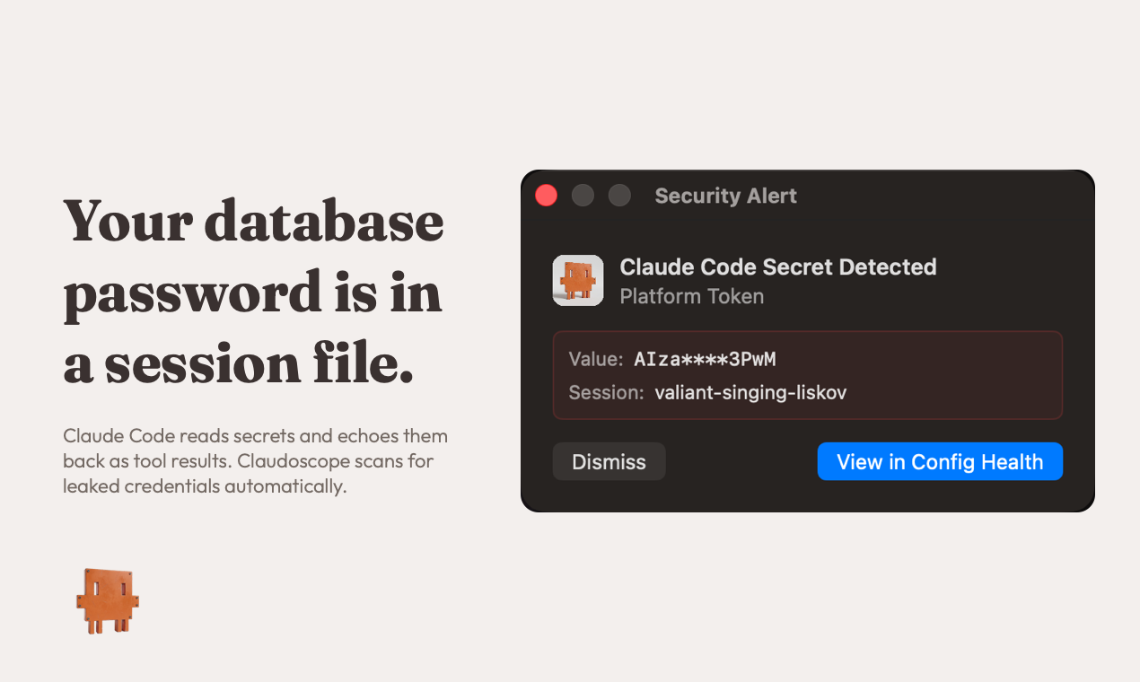This screenshot has width=1140, height=682.
Task: Click the Security Alert window title
Action: point(725,197)
